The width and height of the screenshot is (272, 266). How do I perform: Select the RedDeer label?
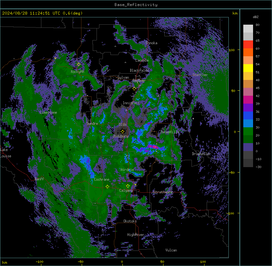pos(139,81)
